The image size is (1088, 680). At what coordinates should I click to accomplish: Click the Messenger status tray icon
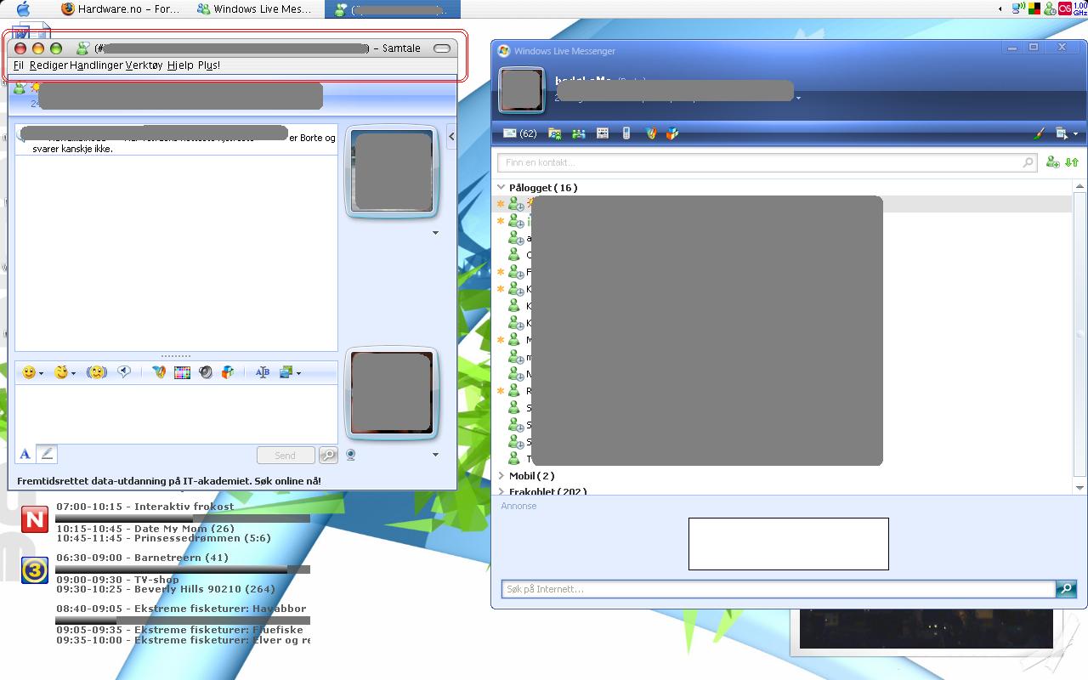click(1050, 8)
